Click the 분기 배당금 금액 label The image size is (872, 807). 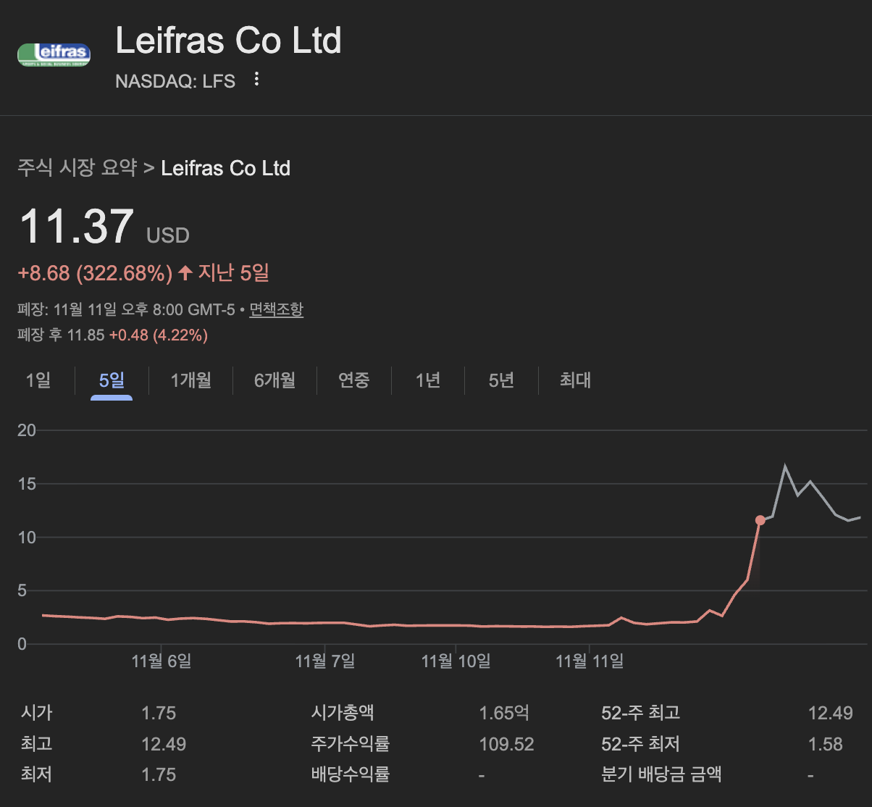pos(661,774)
